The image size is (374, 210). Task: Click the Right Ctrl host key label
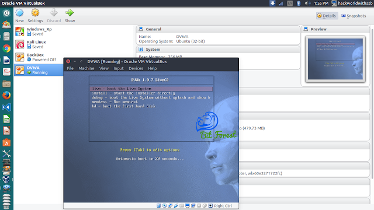pyautogui.click(x=223, y=206)
